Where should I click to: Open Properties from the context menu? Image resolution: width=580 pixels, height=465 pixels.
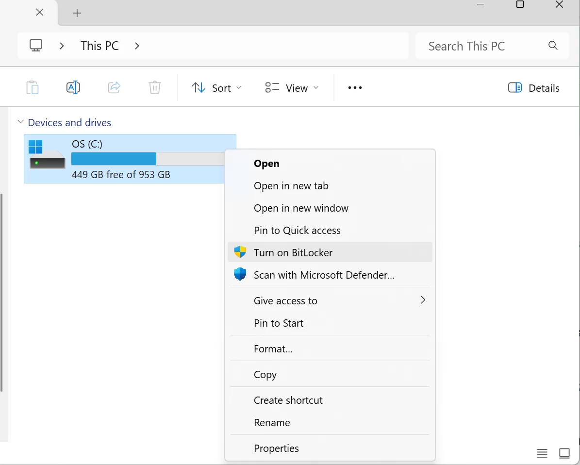tap(330, 448)
